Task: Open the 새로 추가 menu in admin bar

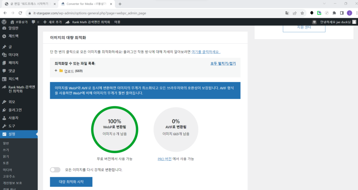Action: 52,22
